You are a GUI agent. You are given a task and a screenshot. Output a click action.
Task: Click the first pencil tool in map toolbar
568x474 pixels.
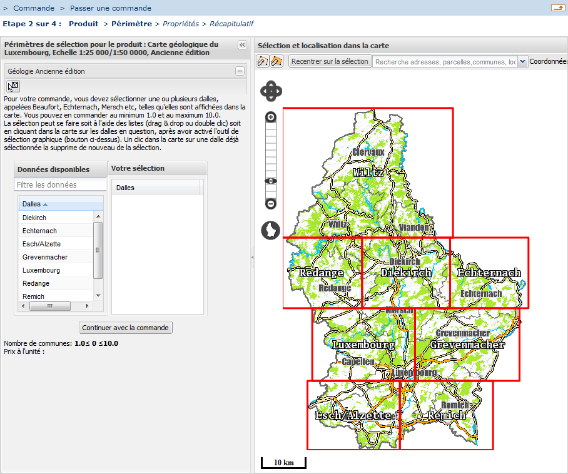[x=263, y=61]
